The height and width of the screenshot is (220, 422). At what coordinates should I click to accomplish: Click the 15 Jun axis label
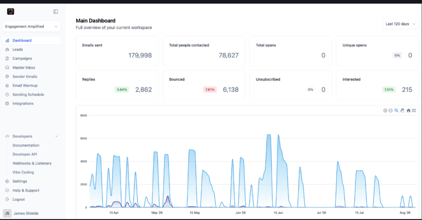click(278, 213)
